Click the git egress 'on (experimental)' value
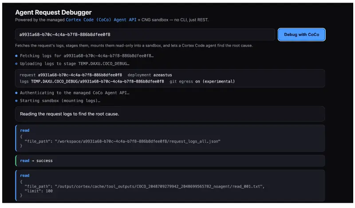 click(x=215, y=82)
